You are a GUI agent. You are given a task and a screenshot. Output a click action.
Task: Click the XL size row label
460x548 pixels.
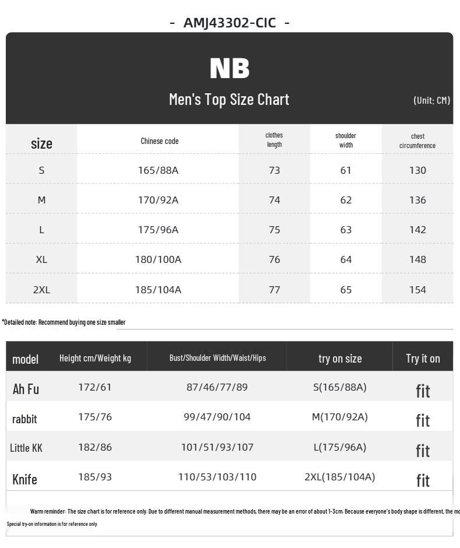[x=41, y=259]
